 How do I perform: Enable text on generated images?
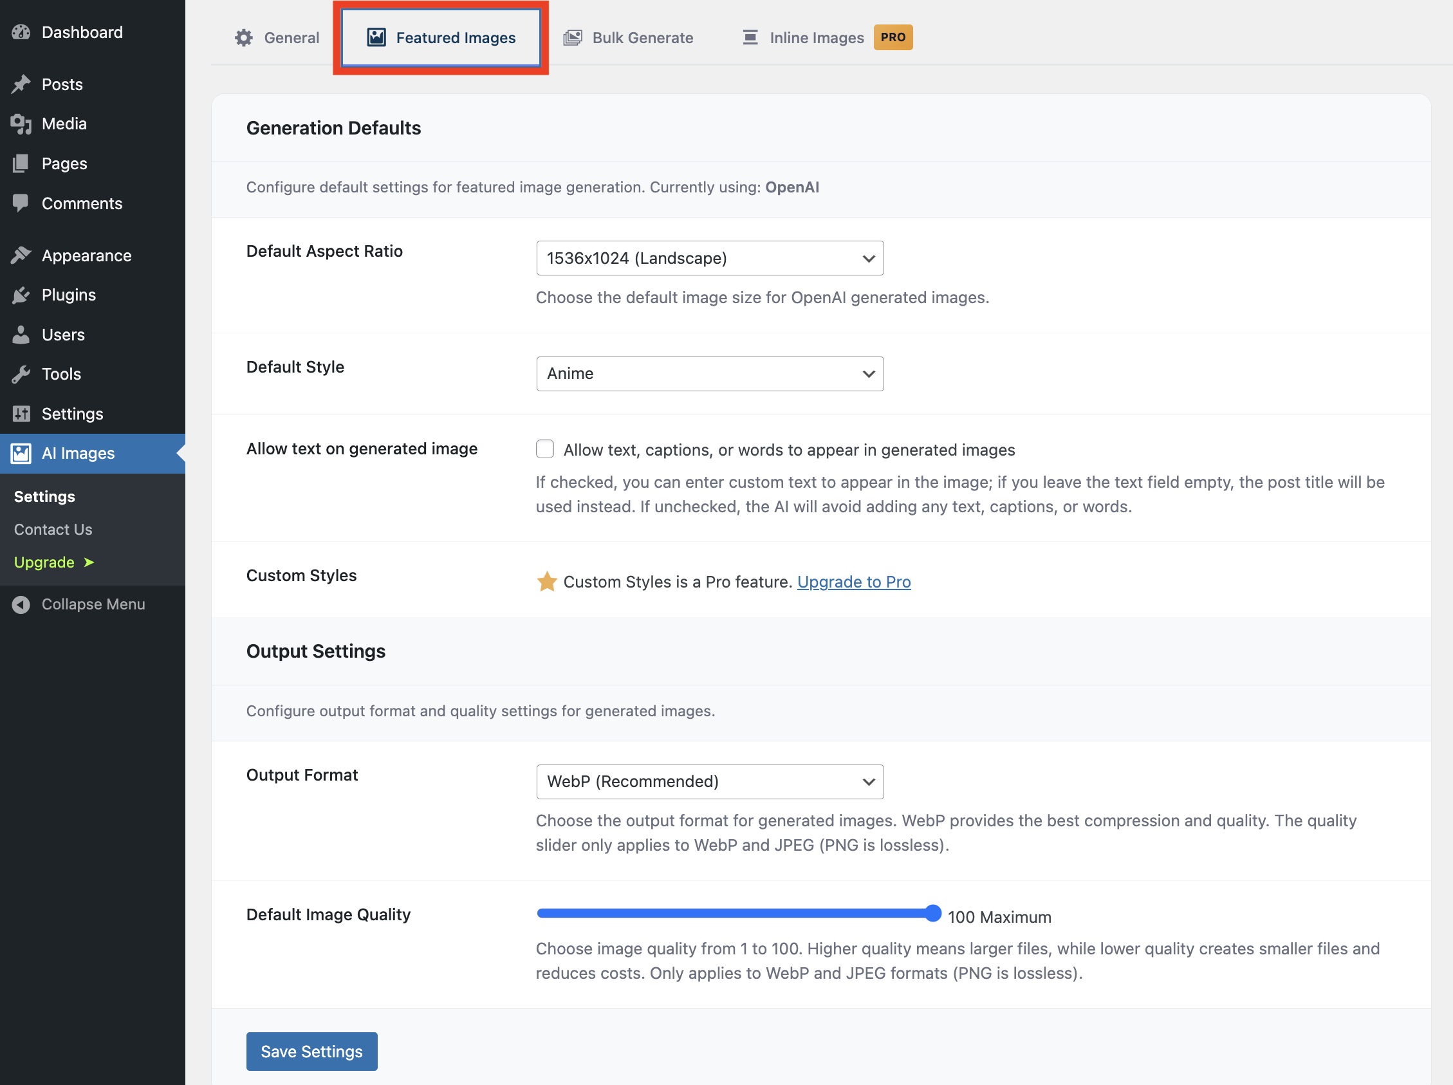(x=545, y=449)
